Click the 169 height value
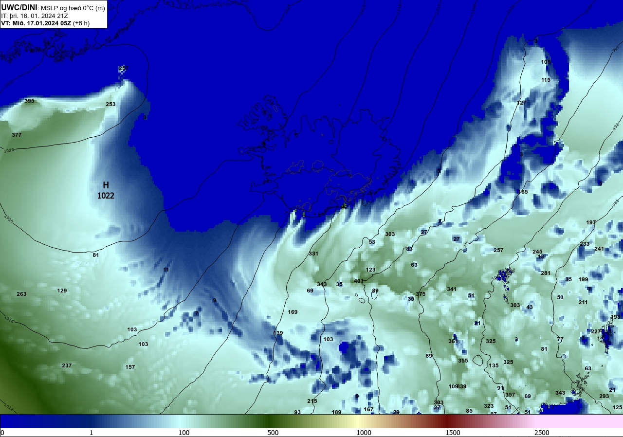 point(293,312)
